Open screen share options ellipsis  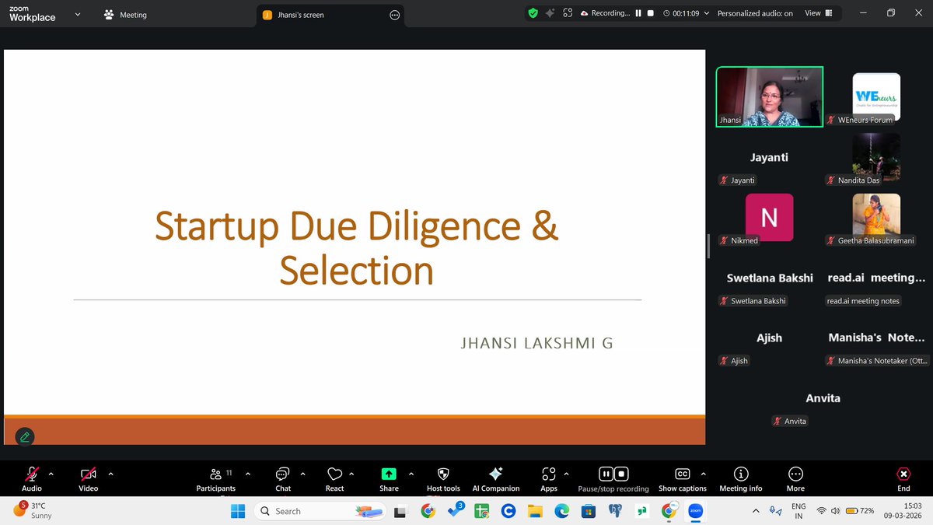tap(394, 15)
